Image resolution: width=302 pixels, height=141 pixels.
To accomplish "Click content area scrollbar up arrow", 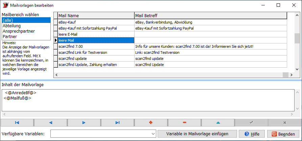I will click(297, 92).
